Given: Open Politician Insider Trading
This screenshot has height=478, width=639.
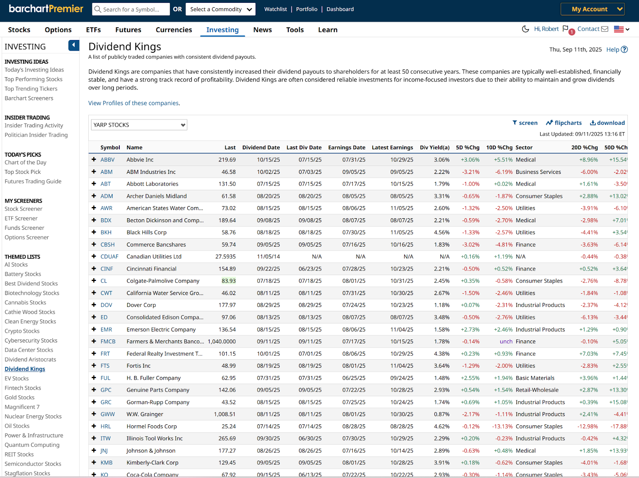Looking at the screenshot, I should 36,135.
